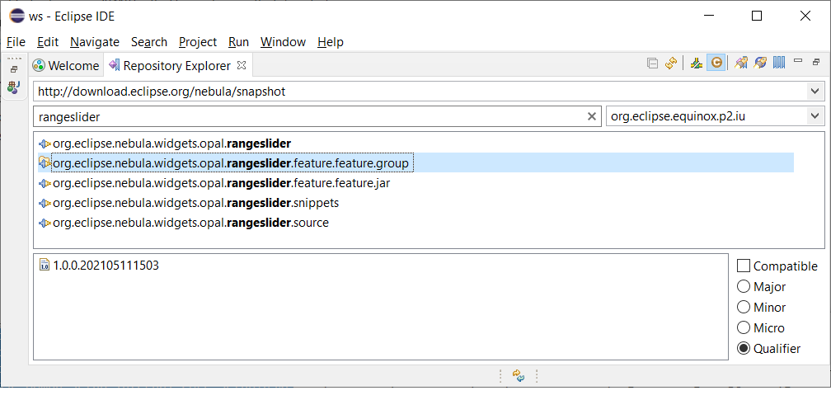Click the icon of rangeslider.feature.feature.jar row
This screenshot has height=414, width=831.
click(45, 183)
